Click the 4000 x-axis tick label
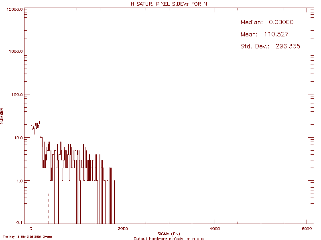This screenshot has width=321, height=240. click(x=215, y=228)
